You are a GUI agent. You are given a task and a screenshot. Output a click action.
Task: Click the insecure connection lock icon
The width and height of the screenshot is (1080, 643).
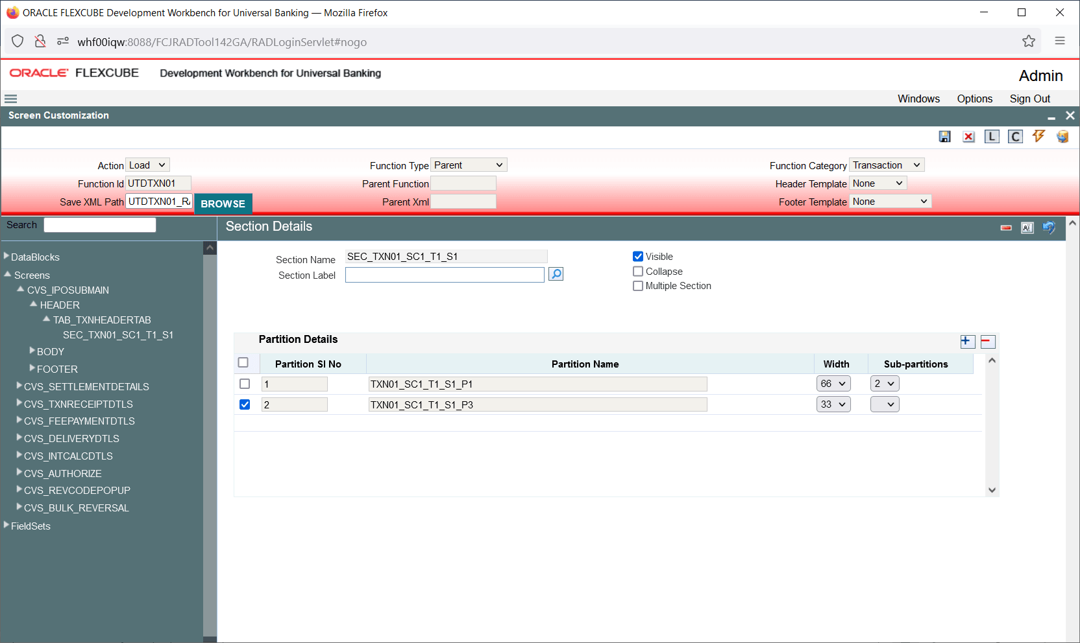(x=40, y=41)
